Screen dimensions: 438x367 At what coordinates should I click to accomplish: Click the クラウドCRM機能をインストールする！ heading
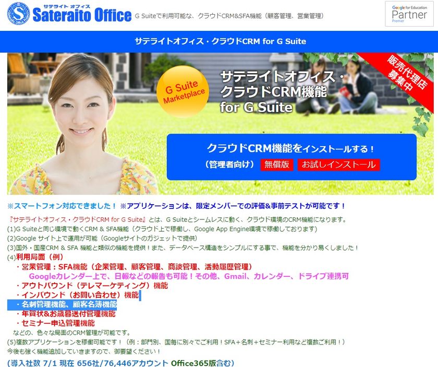click(x=290, y=148)
